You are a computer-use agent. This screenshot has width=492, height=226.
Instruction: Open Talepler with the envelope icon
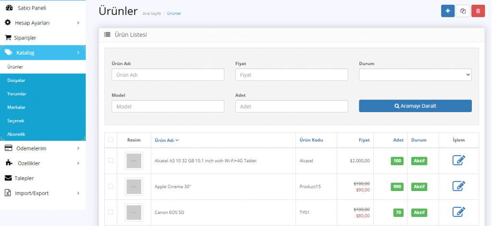click(x=24, y=178)
